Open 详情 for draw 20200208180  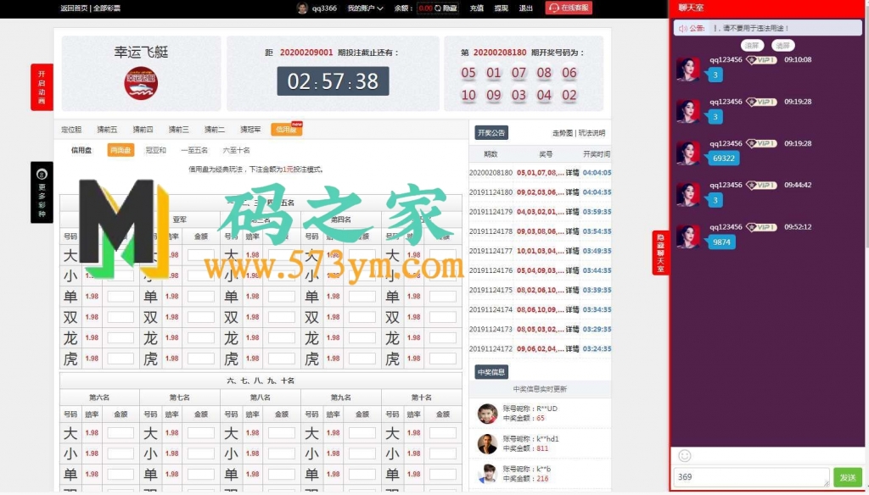573,173
